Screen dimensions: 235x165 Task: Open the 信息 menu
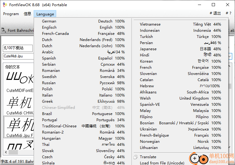coord(27,14)
